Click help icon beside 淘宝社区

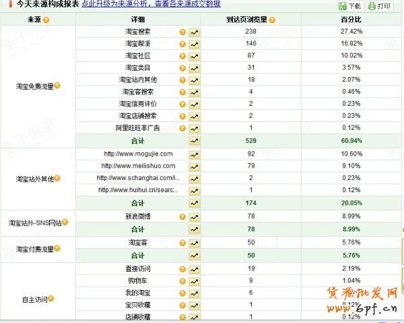click(182, 56)
